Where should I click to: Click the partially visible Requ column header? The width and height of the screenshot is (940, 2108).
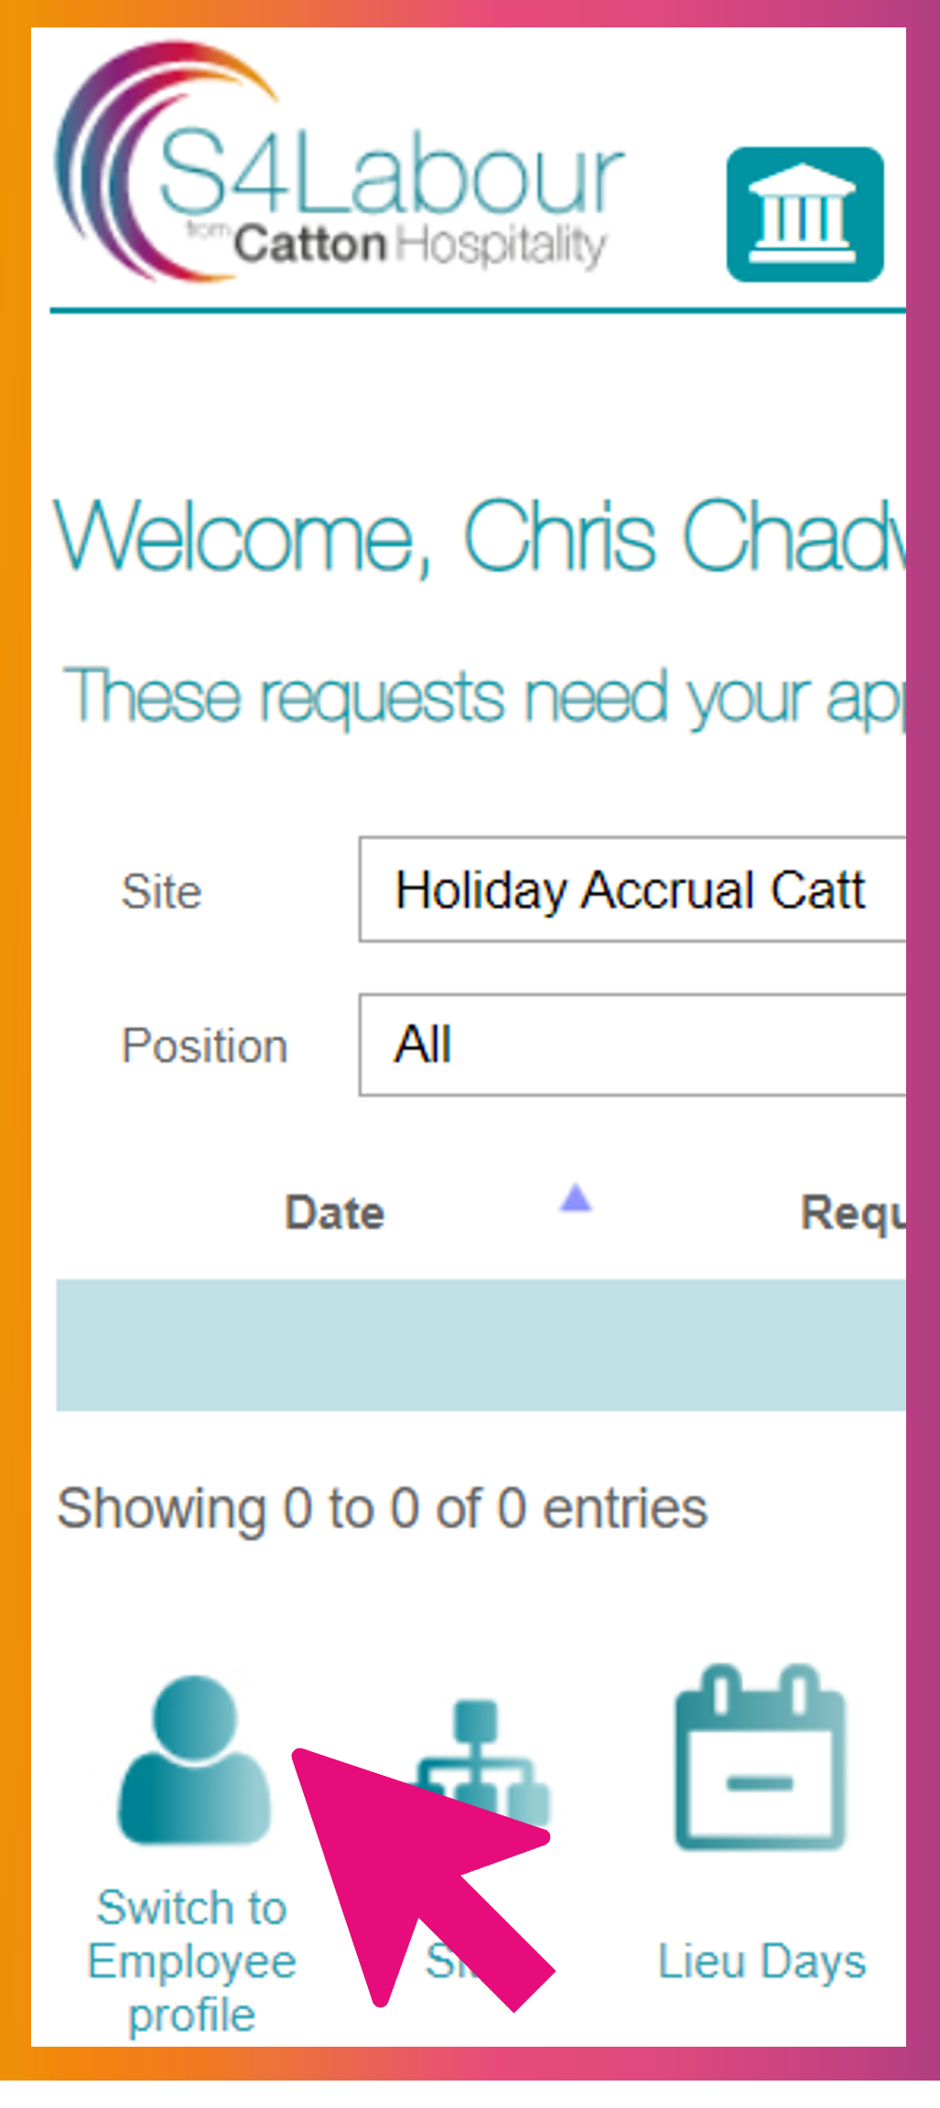(x=853, y=1213)
